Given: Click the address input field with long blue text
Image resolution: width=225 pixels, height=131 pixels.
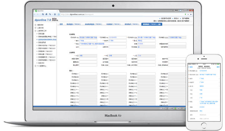Looking at the screenshot, I should point(103,44).
